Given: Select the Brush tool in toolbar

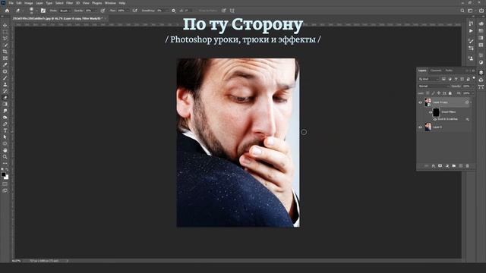Looking at the screenshot, I should click(x=5, y=78).
